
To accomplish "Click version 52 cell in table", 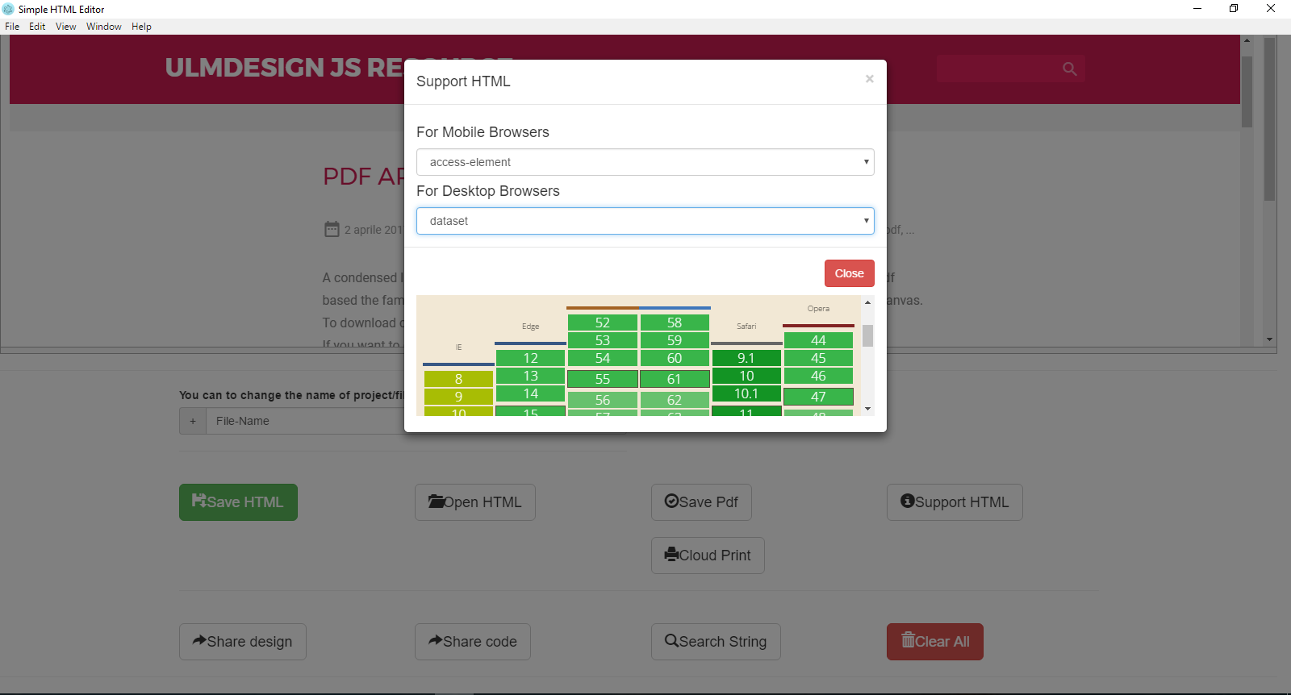I will [x=603, y=323].
